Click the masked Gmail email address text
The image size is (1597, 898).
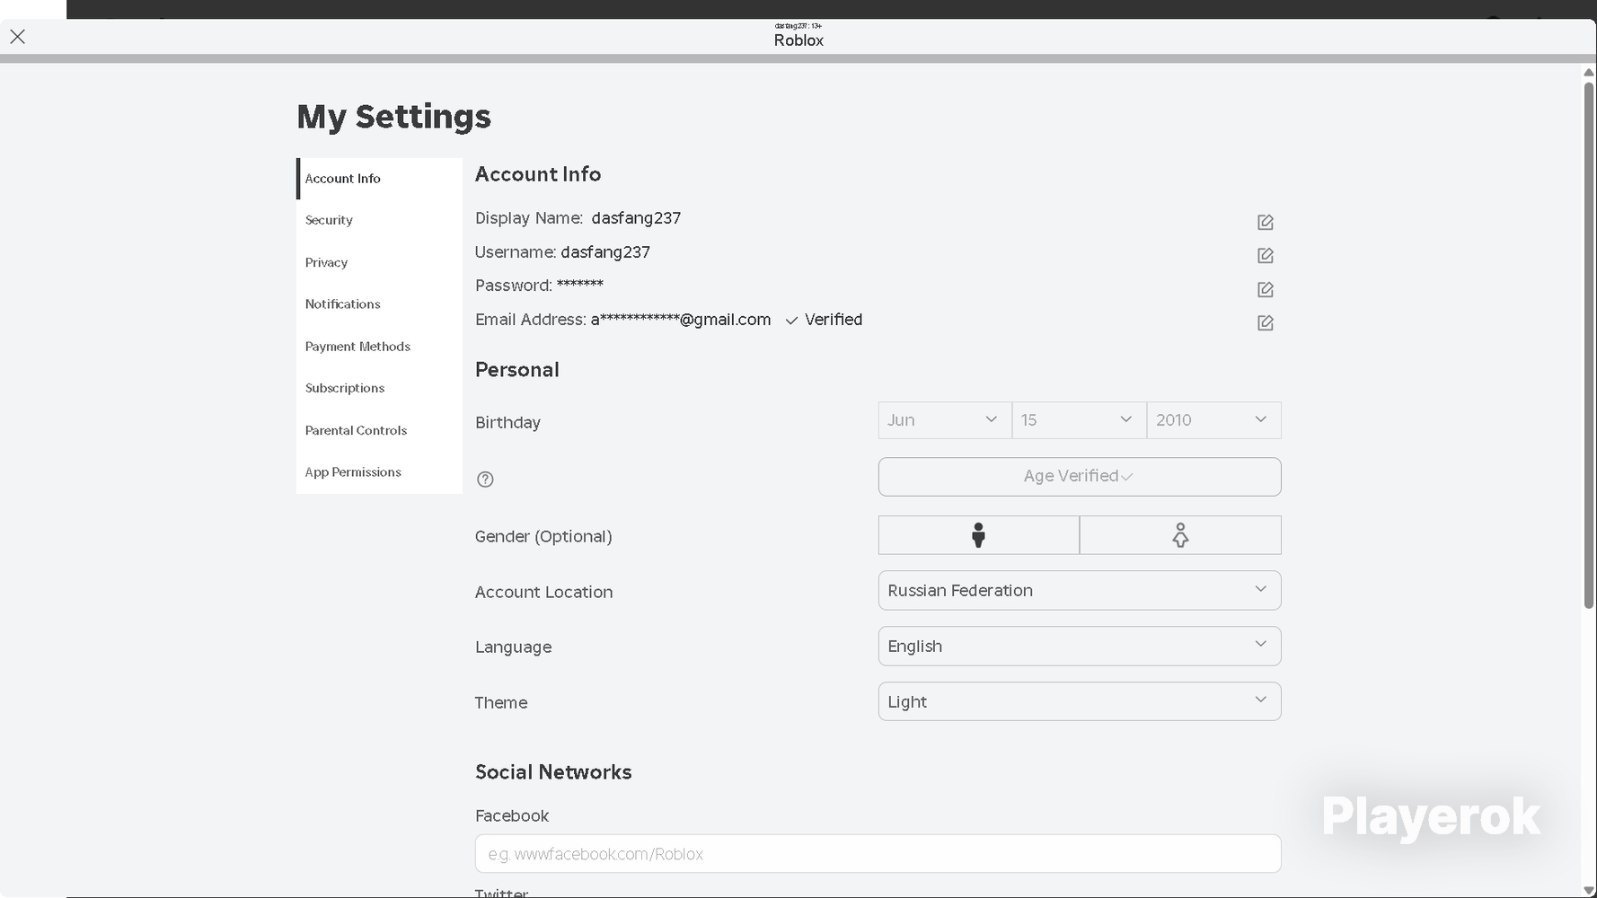point(681,320)
